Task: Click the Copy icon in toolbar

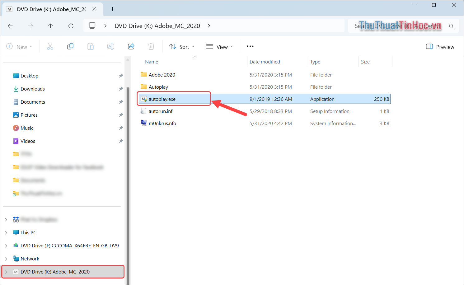Action: [70, 47]
